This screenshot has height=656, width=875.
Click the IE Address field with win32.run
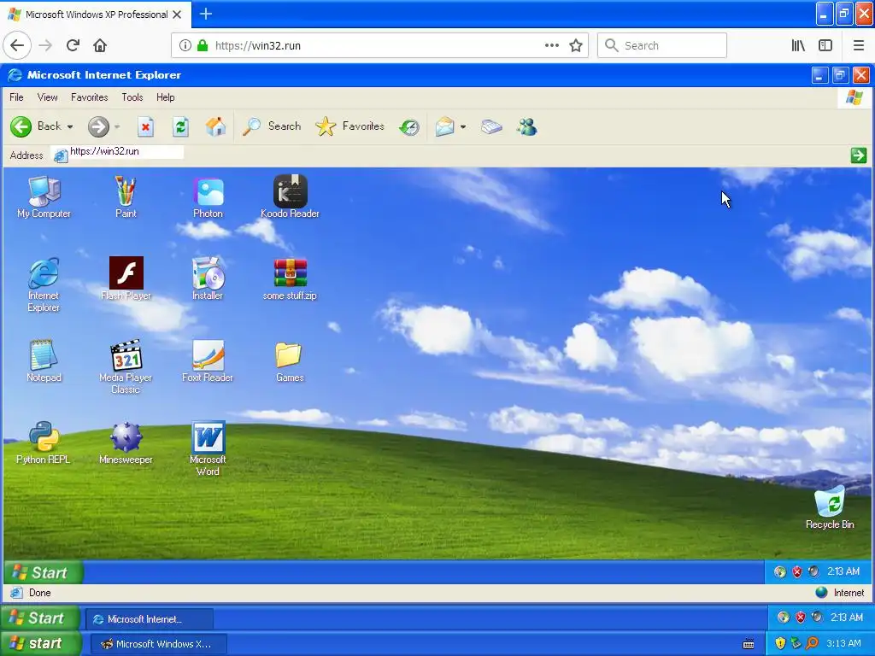(x=118, y=152)
